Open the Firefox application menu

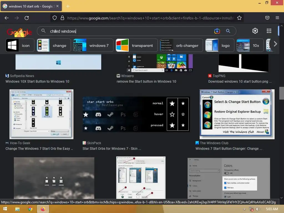277,18
